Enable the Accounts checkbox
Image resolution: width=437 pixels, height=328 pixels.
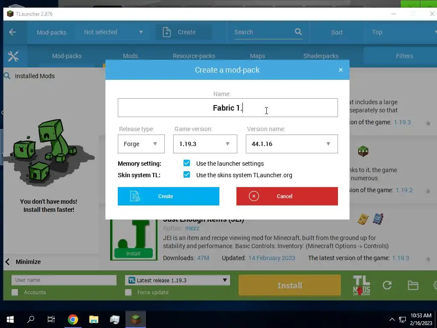[x=15, y=292]
